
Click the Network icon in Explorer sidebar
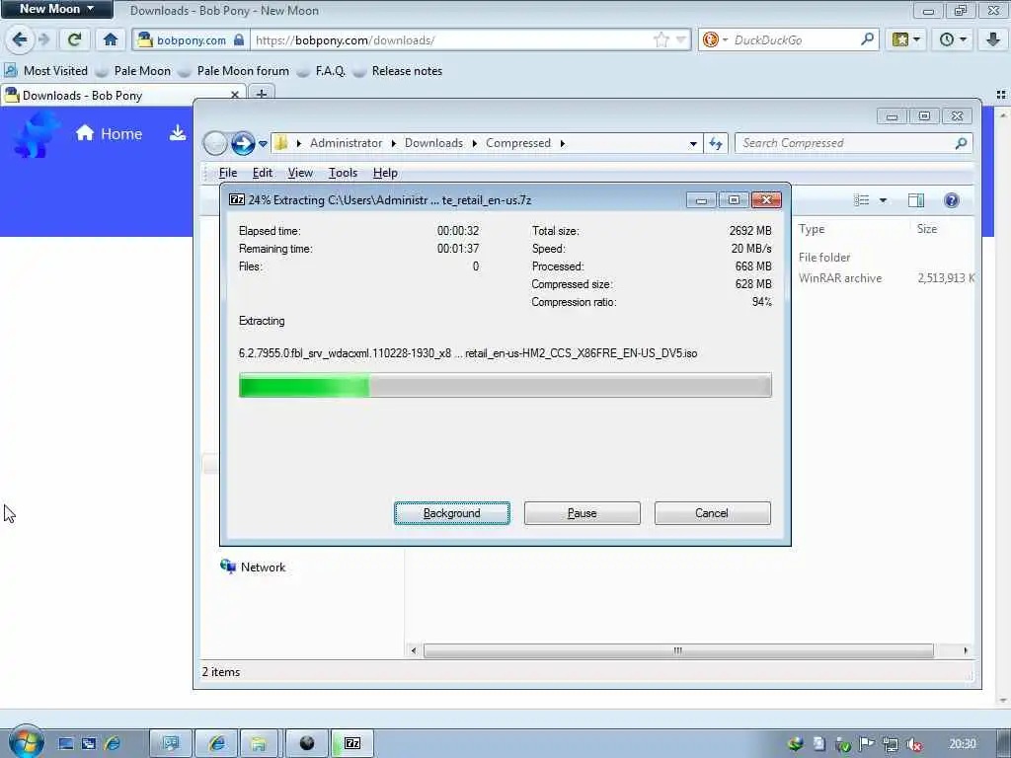228,567
